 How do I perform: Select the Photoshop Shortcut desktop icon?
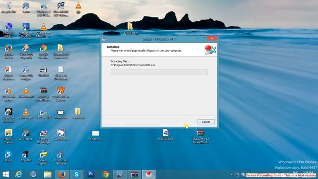(x=26, y=30)
